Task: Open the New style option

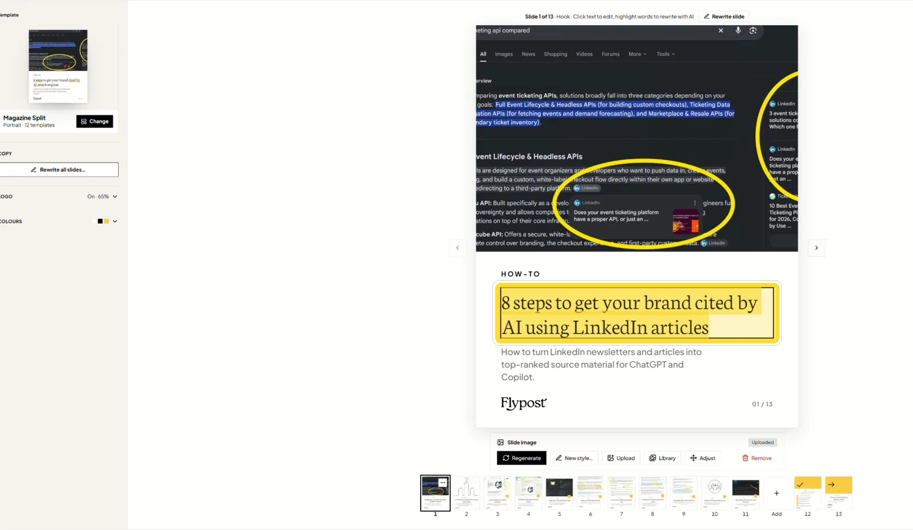Action: click(x=574, y=458)
